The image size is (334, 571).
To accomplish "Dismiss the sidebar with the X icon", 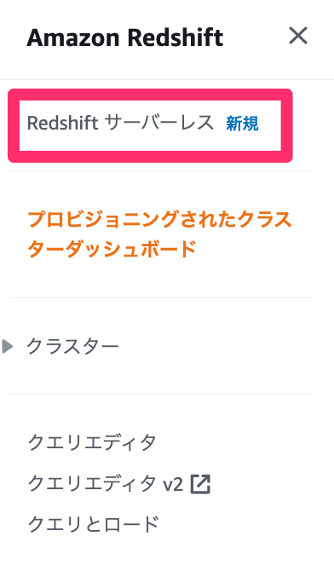I will click(298, 36).
